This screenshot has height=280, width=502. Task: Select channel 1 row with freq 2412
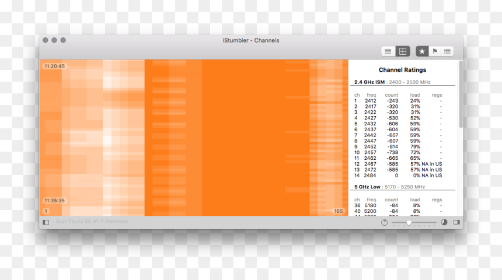(398, 101)
